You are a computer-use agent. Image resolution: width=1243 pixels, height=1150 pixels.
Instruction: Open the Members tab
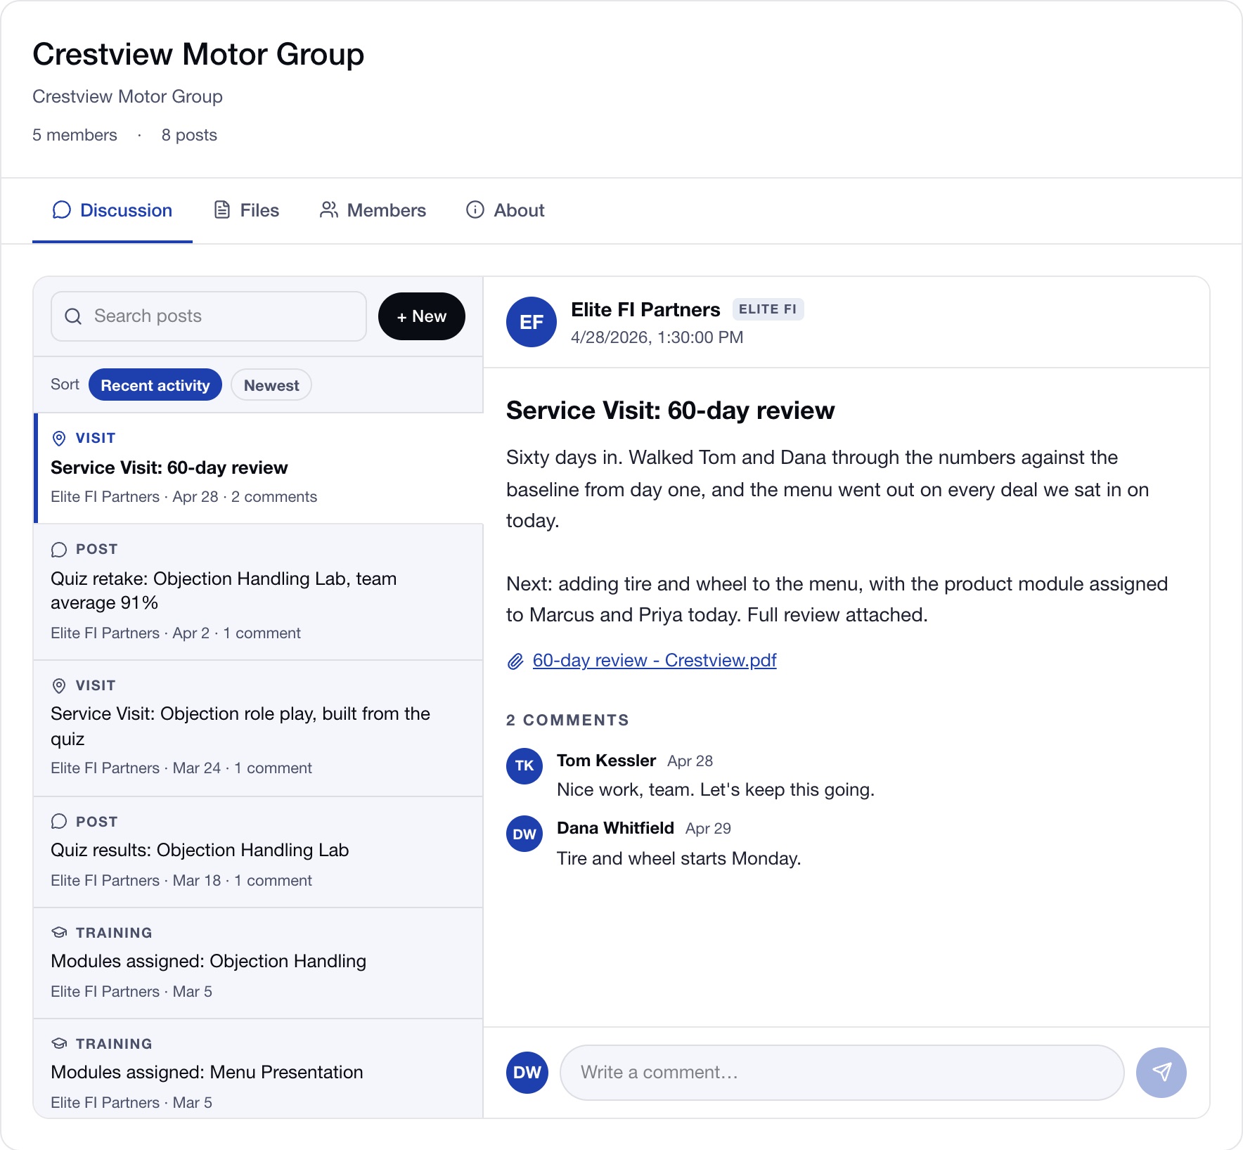point(373,210)
